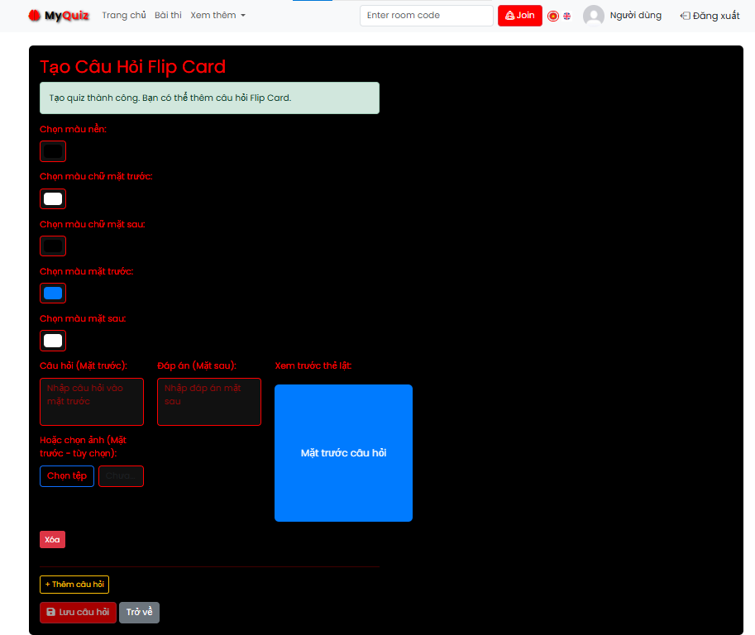Viewport: 755px width, 635px height.
Task: Switch language to Vietnamese flag
Action: pos(553,16)
